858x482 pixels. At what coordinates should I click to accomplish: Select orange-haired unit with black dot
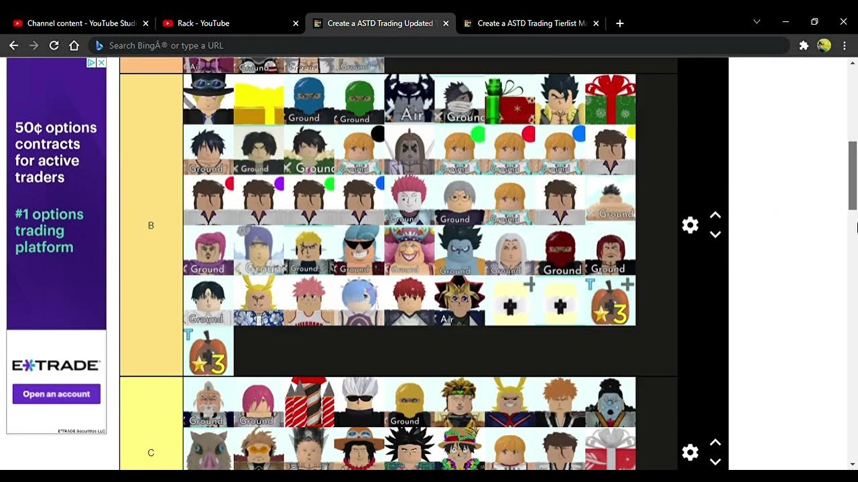click(x=359, y=149)
